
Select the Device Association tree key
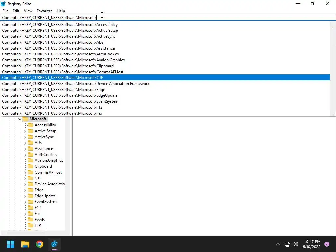coord(50,184)
